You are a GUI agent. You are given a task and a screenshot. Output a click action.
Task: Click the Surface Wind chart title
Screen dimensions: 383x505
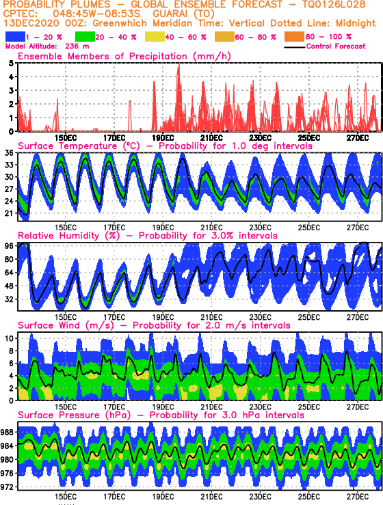[154, 325]
